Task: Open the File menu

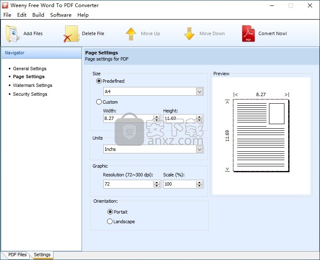Action: click(x=8, y=15)
